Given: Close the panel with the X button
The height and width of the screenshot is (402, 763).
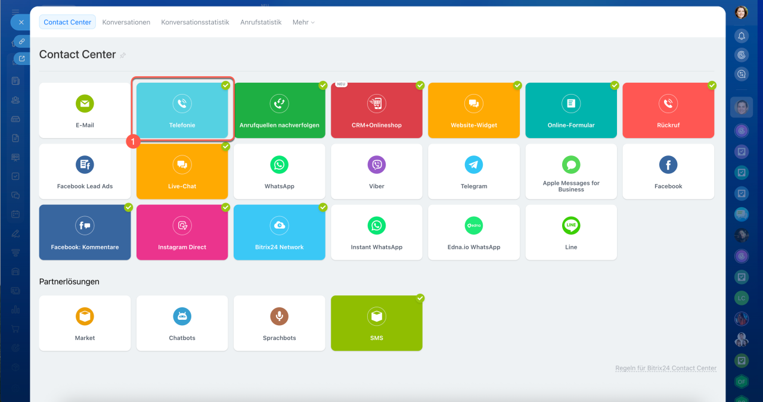Looking at the screenshot, I should pos(21,22).
